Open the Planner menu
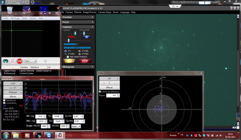The width and height of the screenshot is (241, 140). coord(78,12)
